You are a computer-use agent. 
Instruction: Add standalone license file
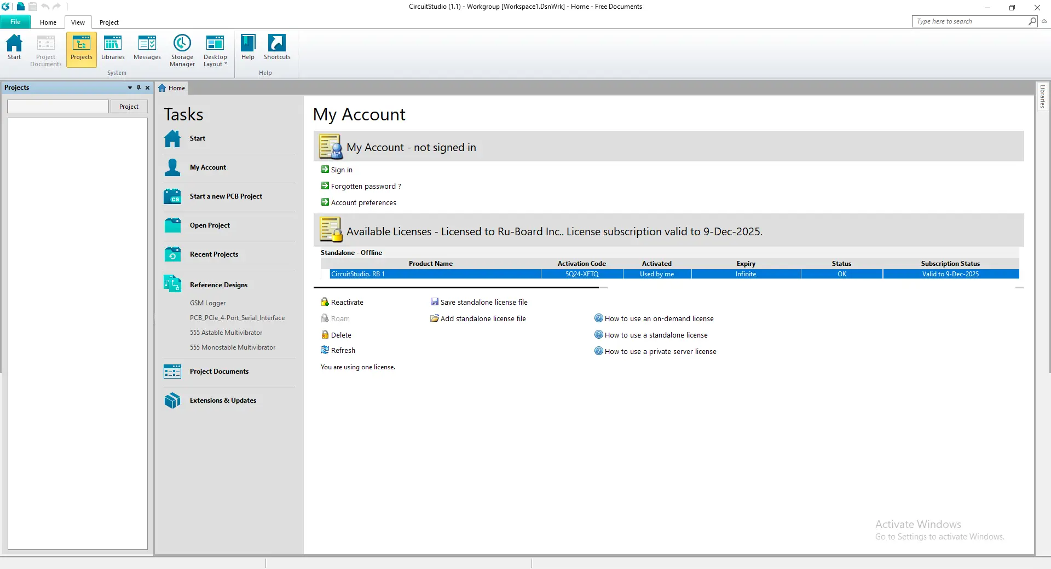tap(478, 319)
